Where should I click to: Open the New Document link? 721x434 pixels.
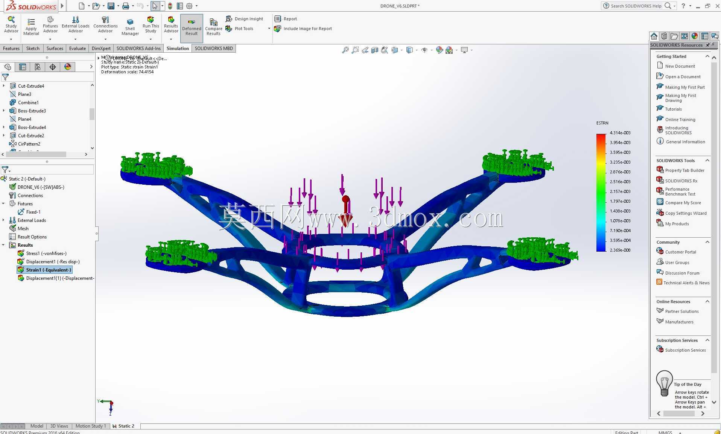click(676, 66)
